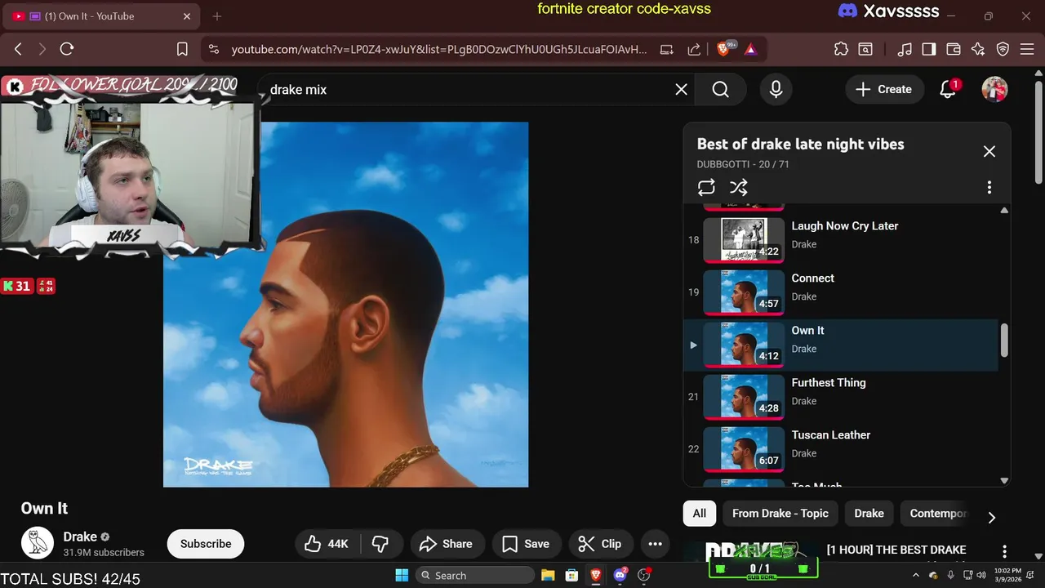Screen dimensions: 1045x588
Task: Dislike the video
Action: pyautogui.click(x=380, y=544)
